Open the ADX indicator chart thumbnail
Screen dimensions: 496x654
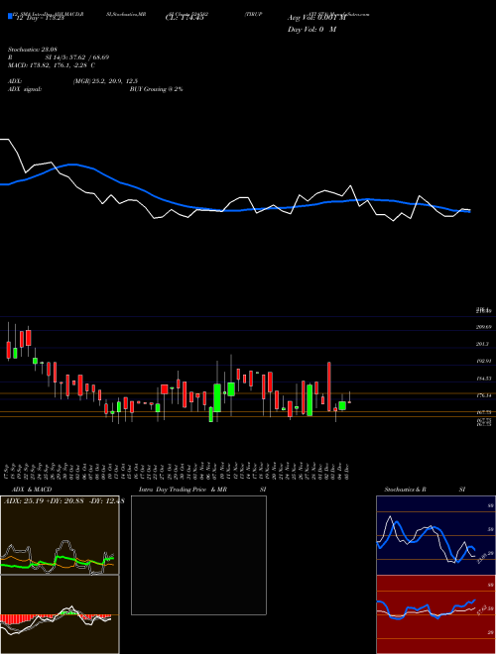(x=60, y=535)
